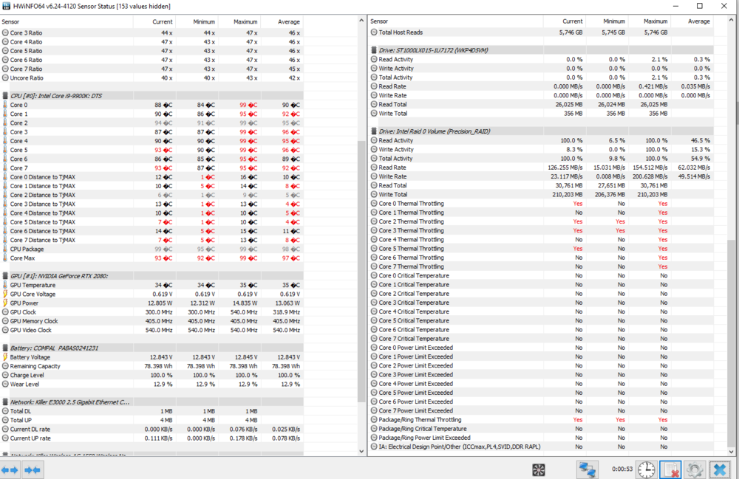
Task: Click the expand-columns blue arrows button
Action: (10, 469)
